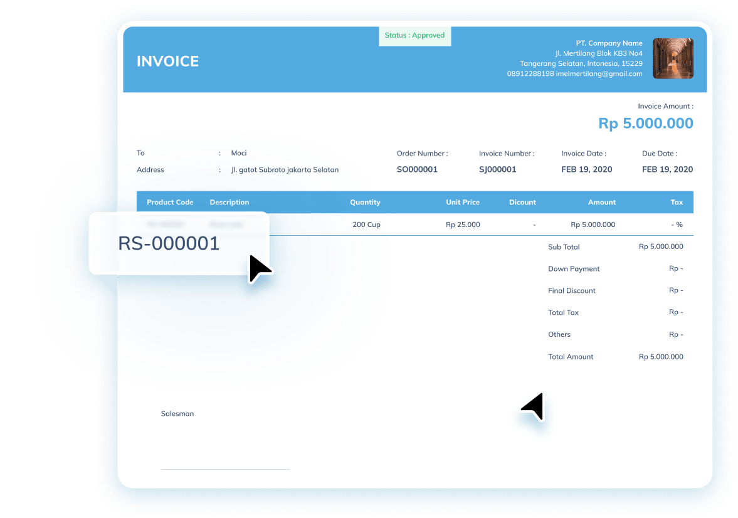Select the Description column header

pos(229,203)
